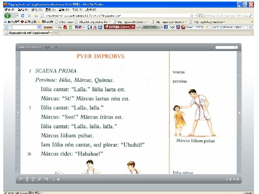The height and width of the screenshot is (194, 259).
Task: Click the 'Mārcus Iūliam pulsat' caption
Action: pos(196,141)
